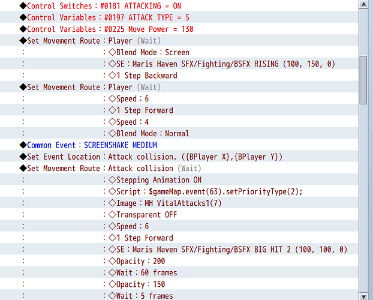The image size is (373, 300).
Task: Select the Wait : 60 frames line
Action: 179,272
